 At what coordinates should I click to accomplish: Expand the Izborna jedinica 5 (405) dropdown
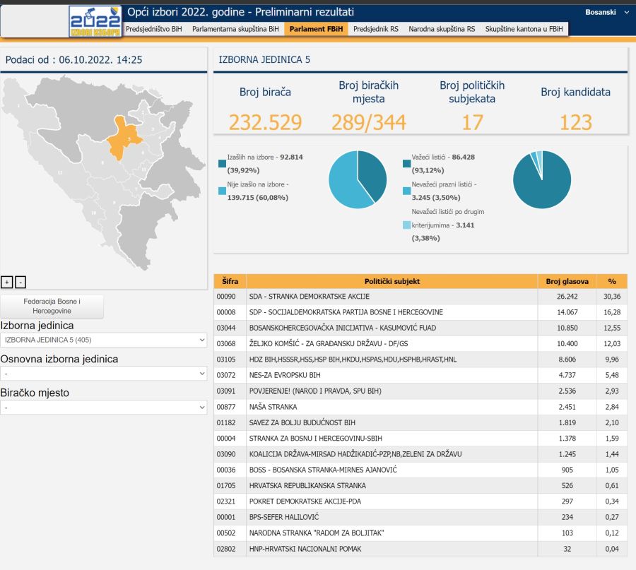[x=103, y=340]
